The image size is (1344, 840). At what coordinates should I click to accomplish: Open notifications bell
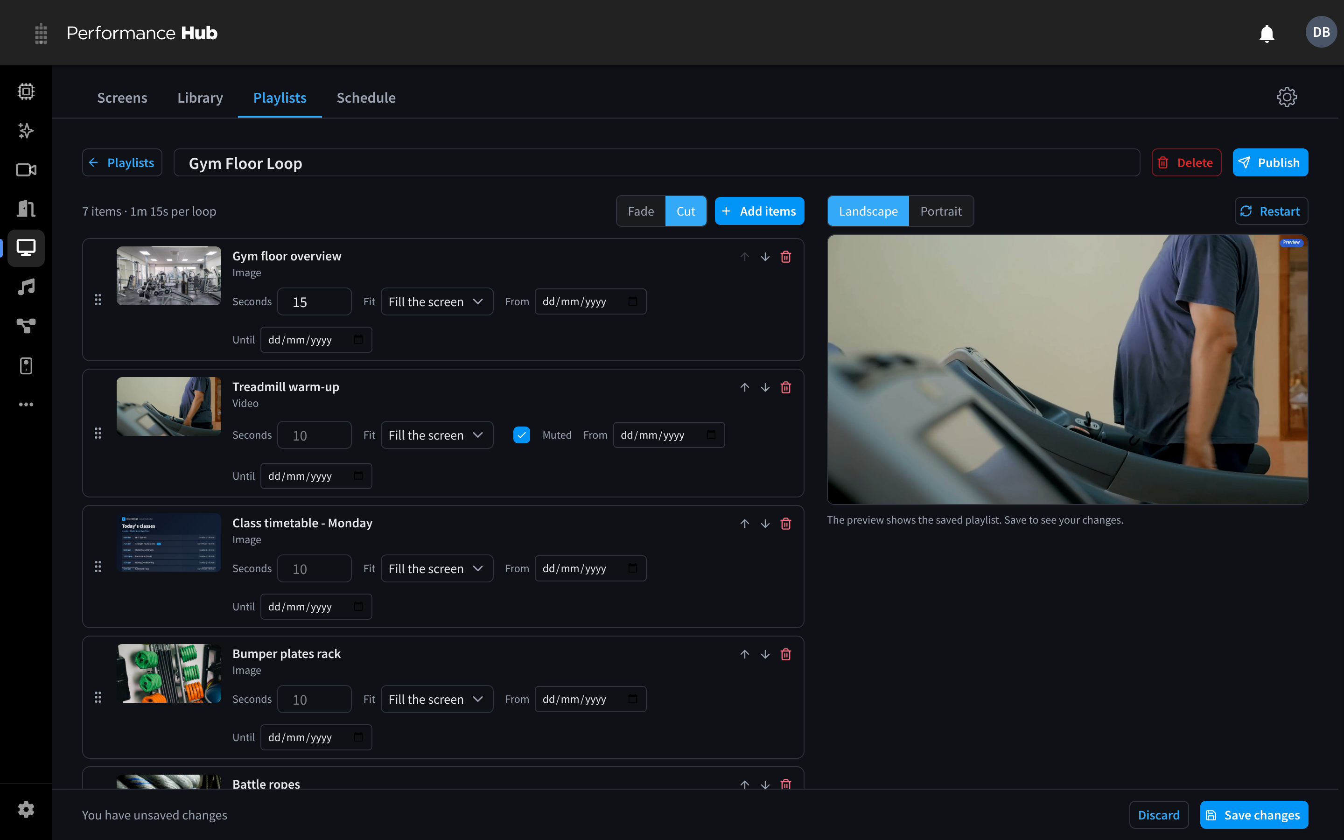point(1266,33)
